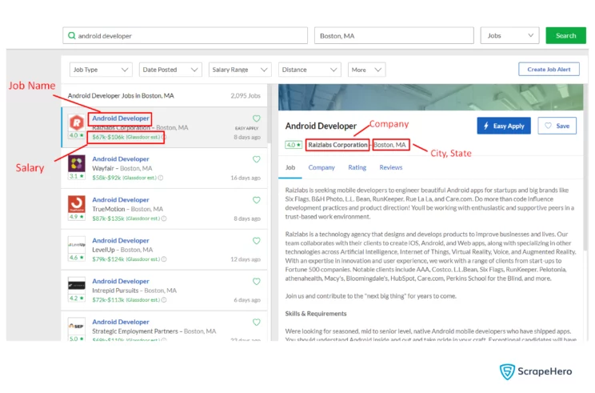This screenshot has width=595, height=393.
Task: Click salary info icon for TrueMotion listing
Action: pos(164,219)
